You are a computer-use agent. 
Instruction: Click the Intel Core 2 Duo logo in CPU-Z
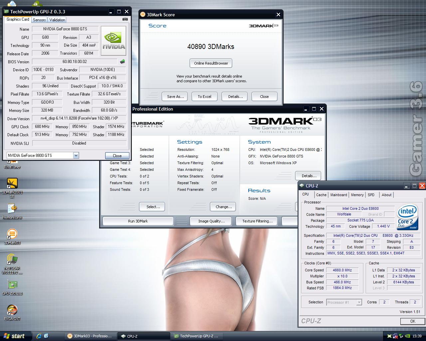click(x=407, y=217)
